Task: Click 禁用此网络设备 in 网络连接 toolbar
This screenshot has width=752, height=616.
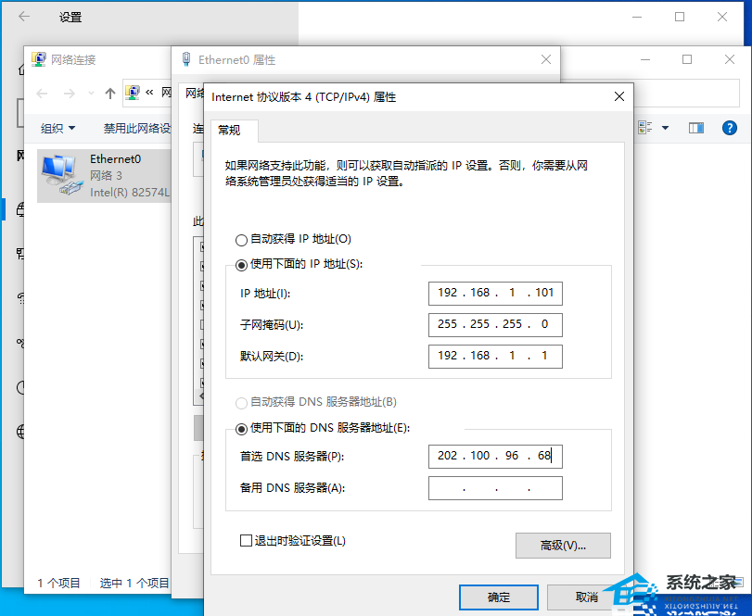Action: coord(137,128)
